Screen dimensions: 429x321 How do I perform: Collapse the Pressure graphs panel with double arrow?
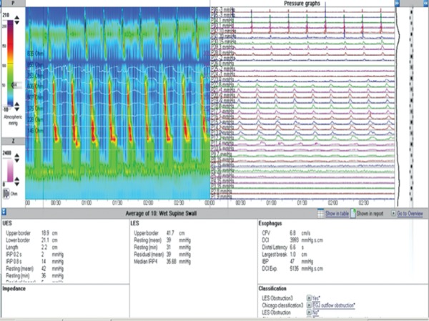398,4
